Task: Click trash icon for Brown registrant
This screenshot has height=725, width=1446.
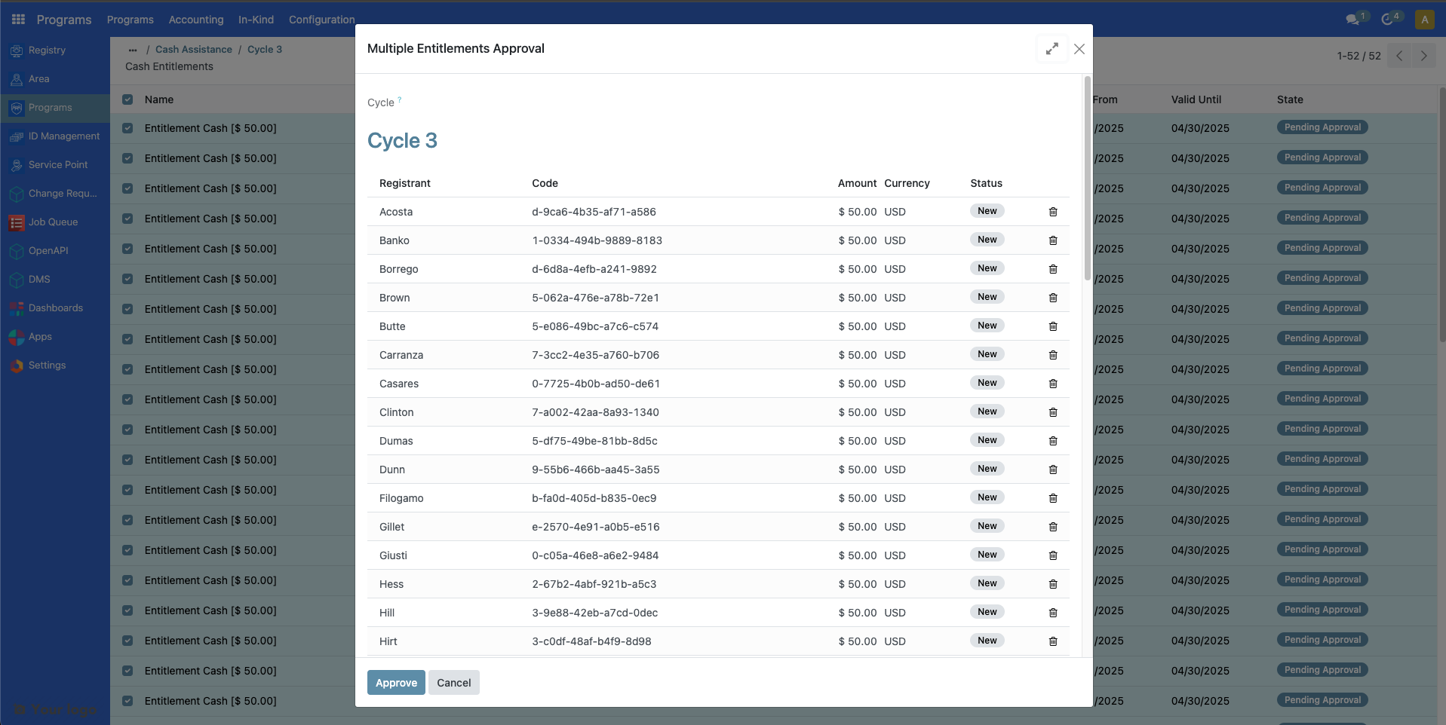Action: point(1053,298)
